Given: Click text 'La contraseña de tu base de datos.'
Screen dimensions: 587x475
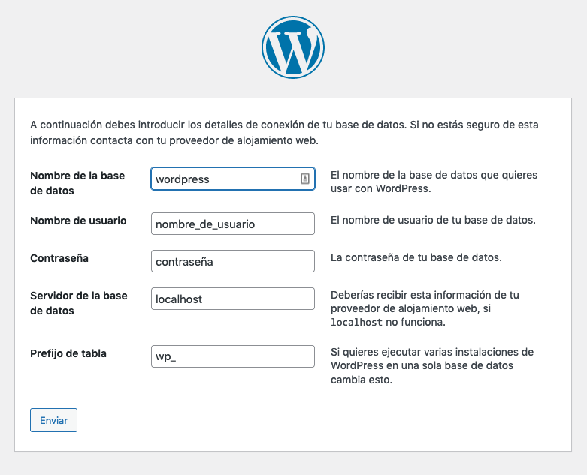Looking at the screenshot, I should coord(416,257).
